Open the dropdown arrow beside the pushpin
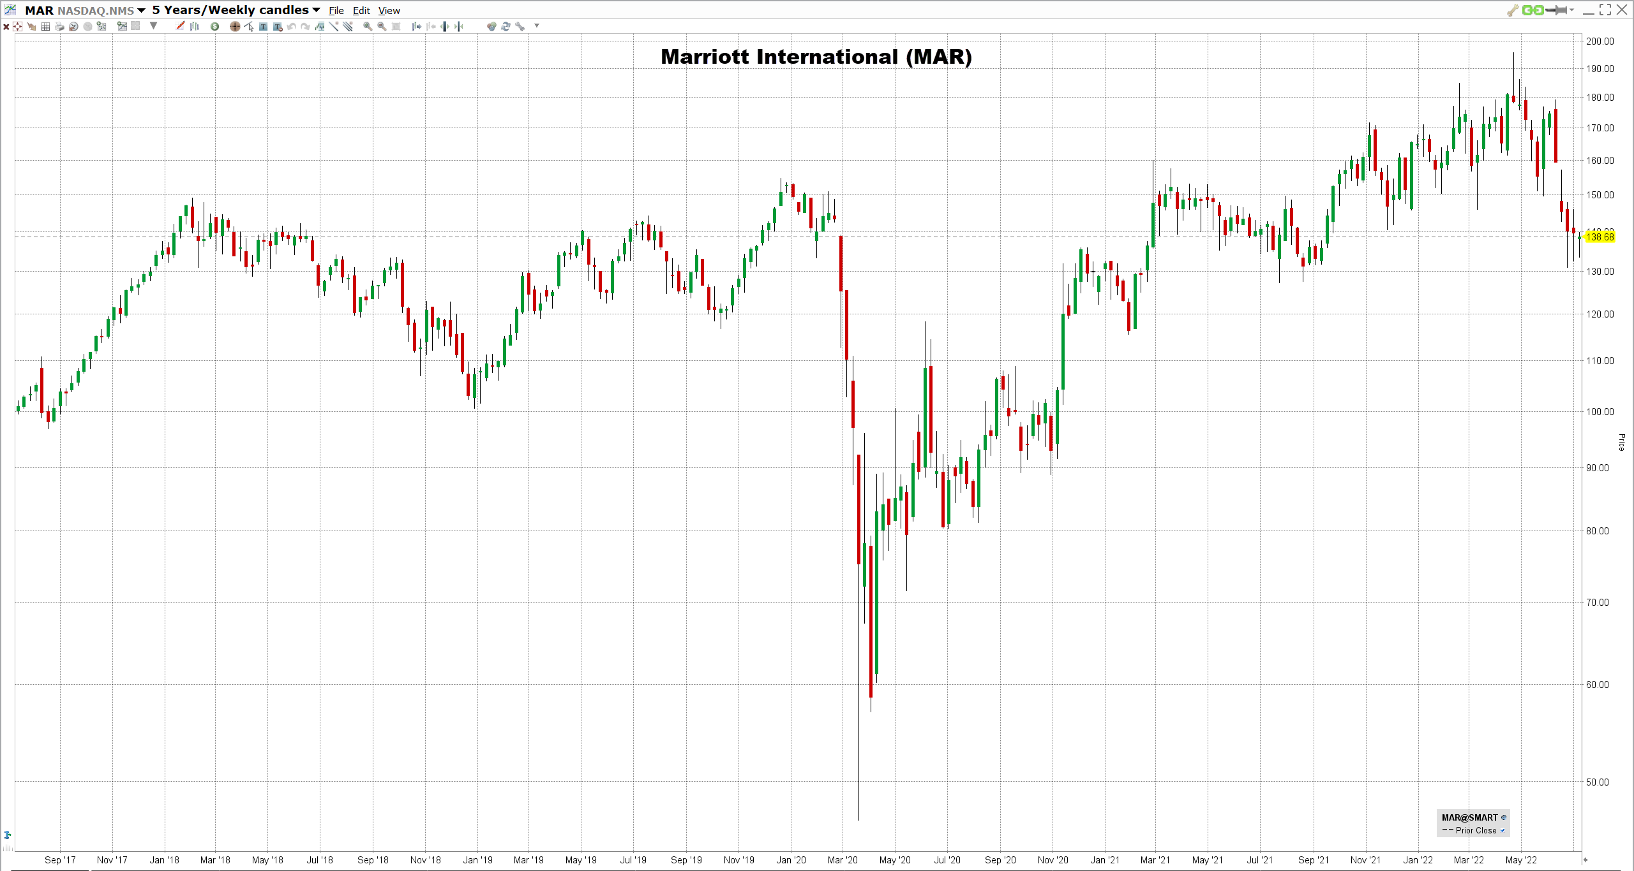Viewport: 1634px width, 871px height. 1571,10
